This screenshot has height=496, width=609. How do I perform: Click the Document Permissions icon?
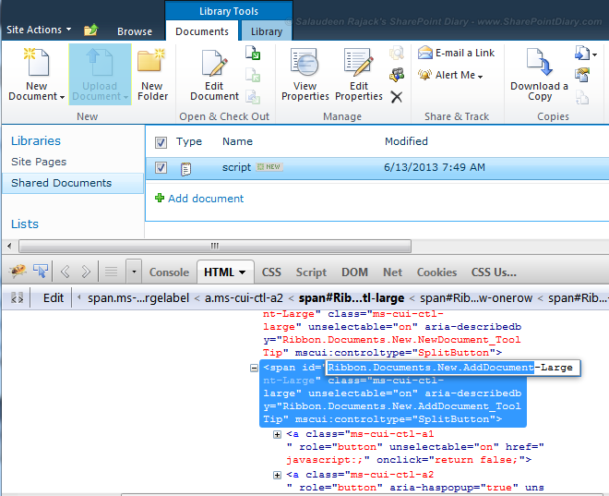(397, 75)
